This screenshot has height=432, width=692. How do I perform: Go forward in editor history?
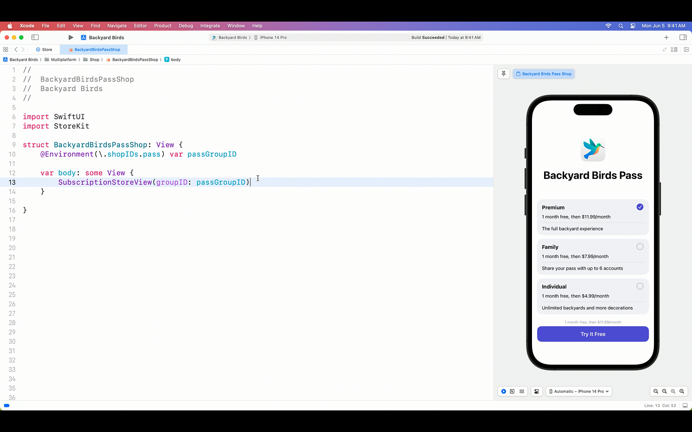click(23, 50)
